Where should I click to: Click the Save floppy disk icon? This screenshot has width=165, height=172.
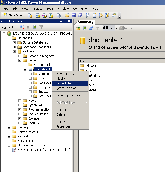(x=74, y=15)
